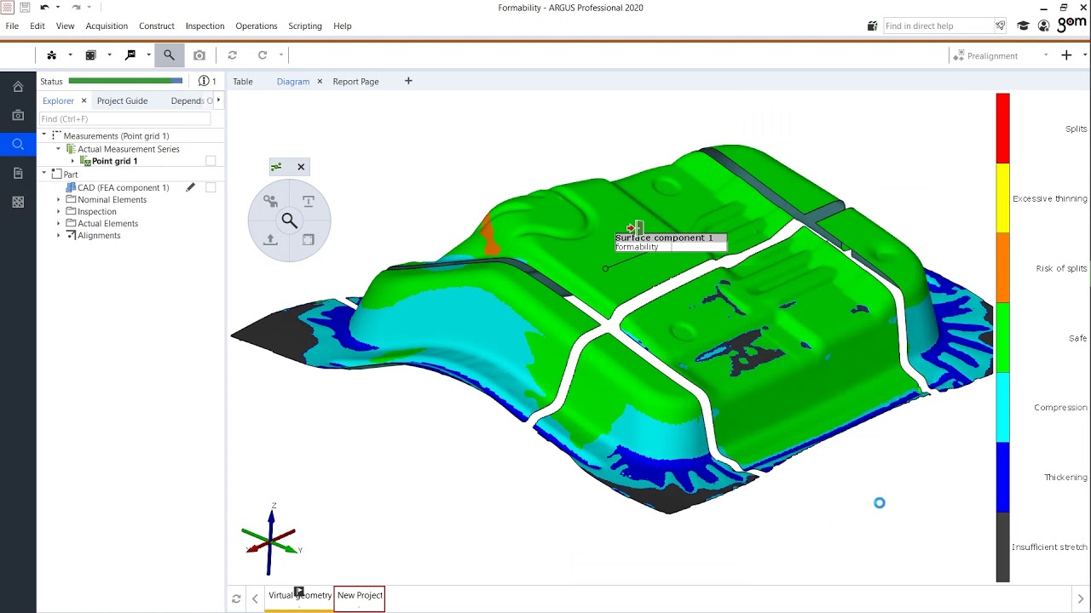Open the Report workspace document icon
This screenshot has height=613, width=1091.
(x=18, y=174)
